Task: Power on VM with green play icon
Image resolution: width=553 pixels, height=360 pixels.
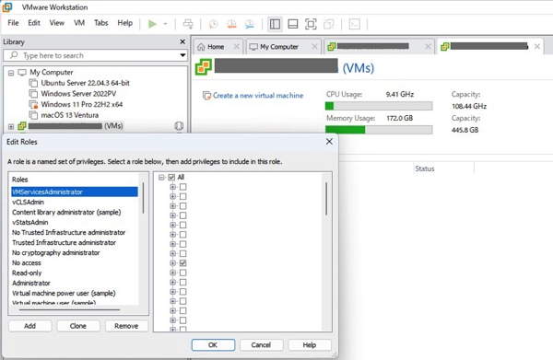Action: tap(152, 24)
